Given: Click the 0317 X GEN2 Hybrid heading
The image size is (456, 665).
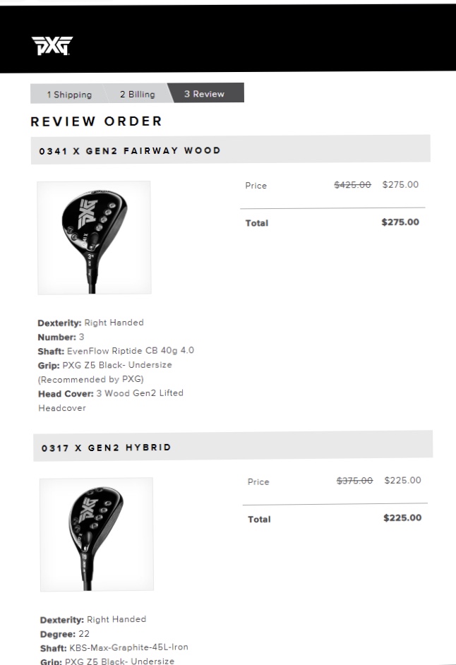Looking at the screenshot, I should click(x=107, y=448).
